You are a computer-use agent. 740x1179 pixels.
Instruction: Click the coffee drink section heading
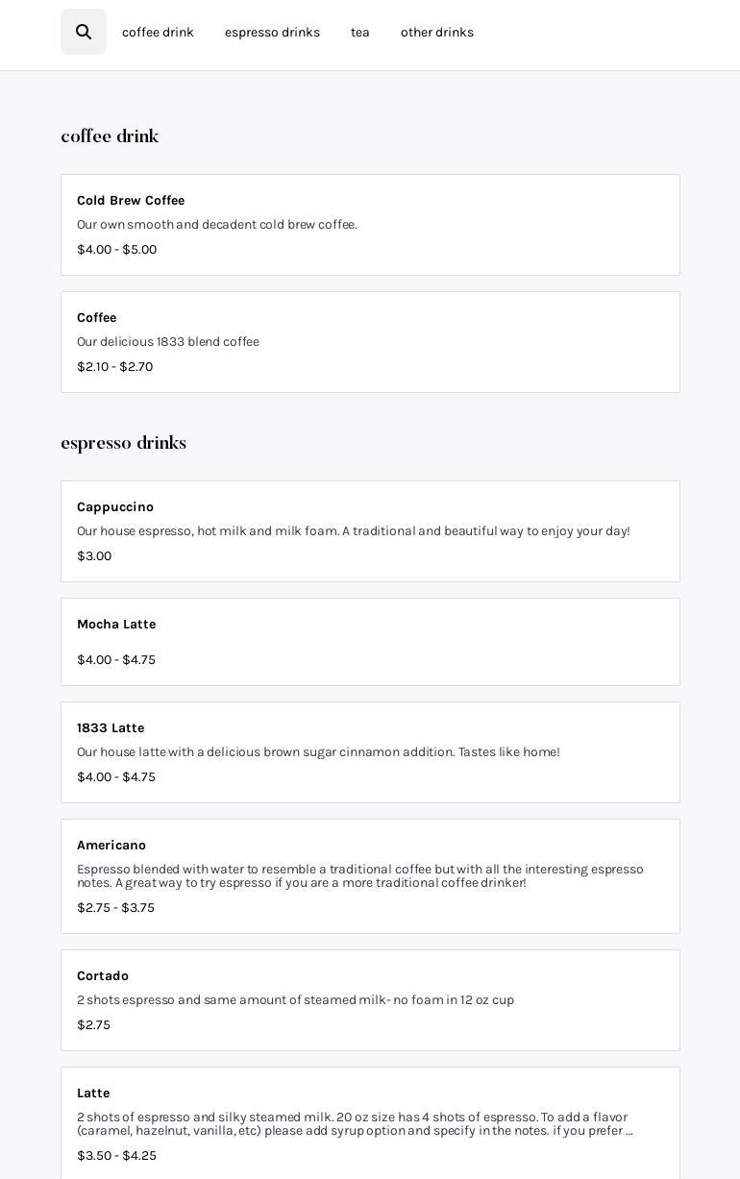point(110,136)
